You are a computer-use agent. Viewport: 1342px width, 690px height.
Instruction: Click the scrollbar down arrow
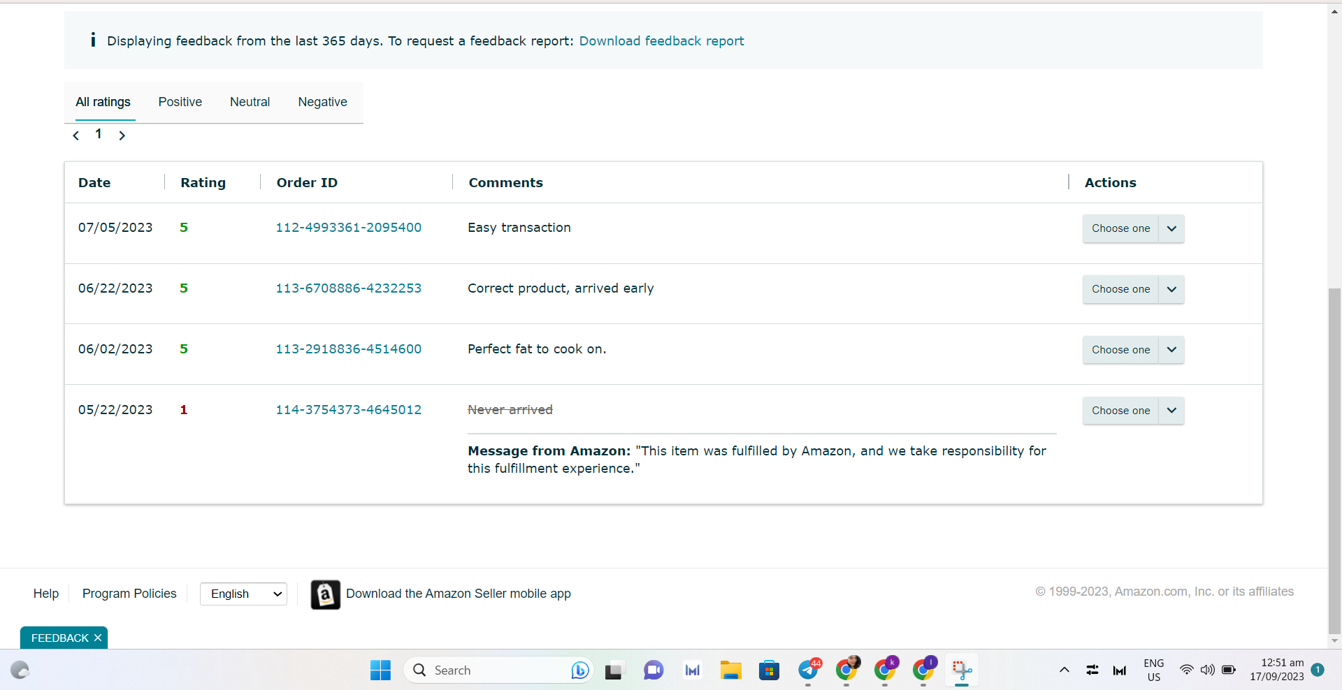click(1334, 640)
